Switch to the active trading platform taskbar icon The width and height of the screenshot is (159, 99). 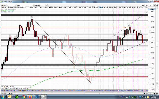[44, 97]
